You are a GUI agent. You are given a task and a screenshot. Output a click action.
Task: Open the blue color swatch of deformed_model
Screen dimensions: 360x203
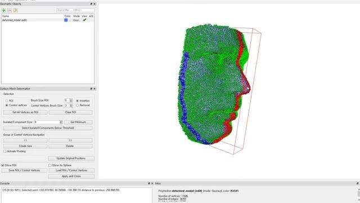(x=66, y=20)
